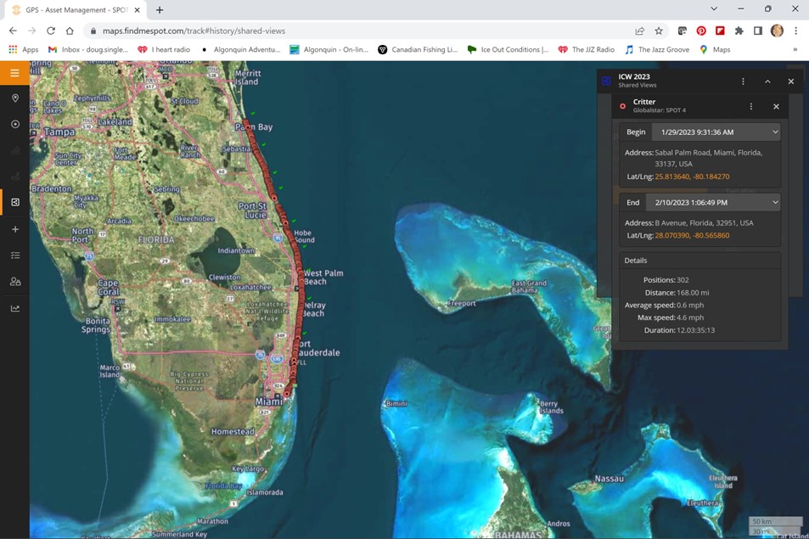809x539 pixels.
Task: Open Critter device three-dot menu
Action: (x=750, y=106)
